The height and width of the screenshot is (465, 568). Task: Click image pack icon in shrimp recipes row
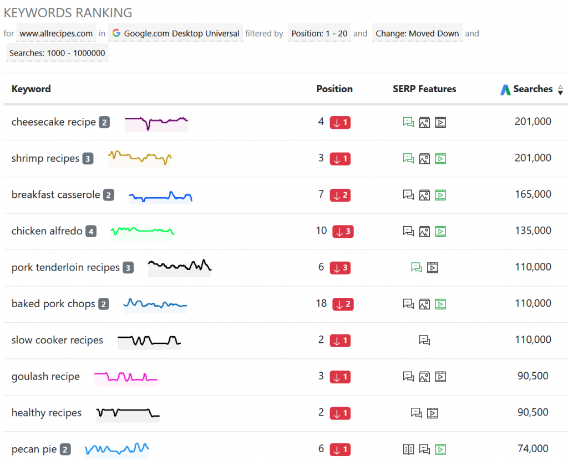pyautogui.click(x=424, y=158)
